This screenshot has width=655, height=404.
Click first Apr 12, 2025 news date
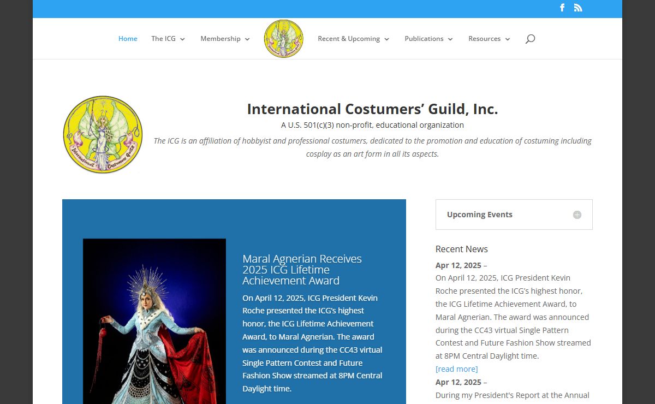(x=458, y=265)
